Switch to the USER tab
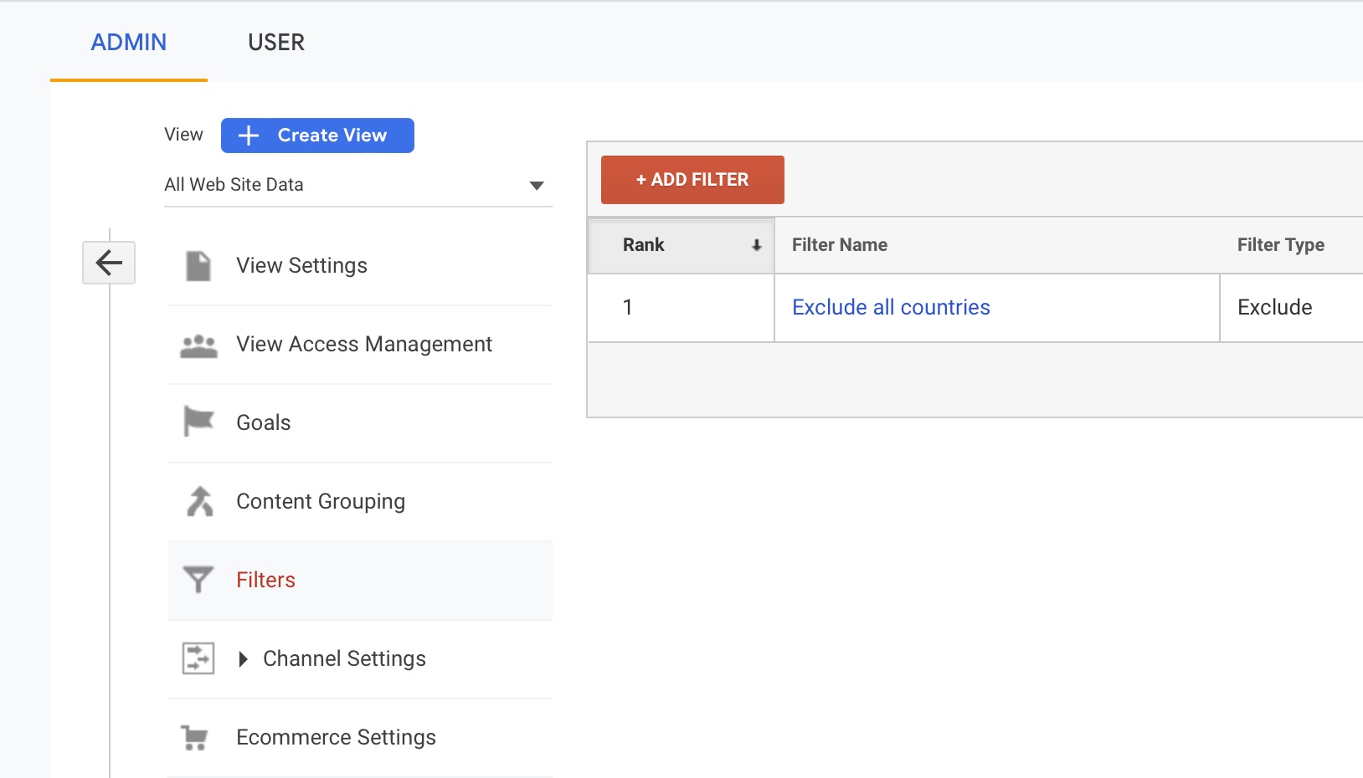The width and height of the screenshot is (1363, 778). coord(275,42)
